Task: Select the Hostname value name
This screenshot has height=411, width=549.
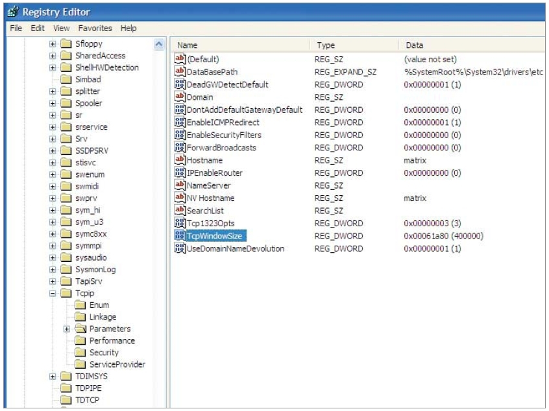Action: [204, 160]
